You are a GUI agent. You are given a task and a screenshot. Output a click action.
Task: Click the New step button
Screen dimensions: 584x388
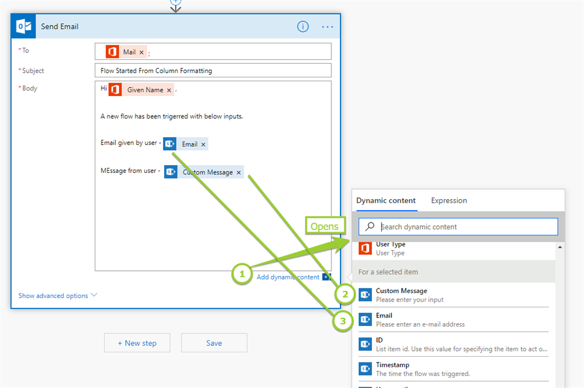pos(137,343)
